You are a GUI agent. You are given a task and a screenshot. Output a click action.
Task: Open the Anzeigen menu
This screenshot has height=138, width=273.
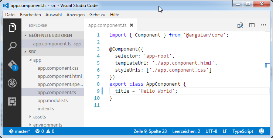pyautogui.click(x=76, y=15)
